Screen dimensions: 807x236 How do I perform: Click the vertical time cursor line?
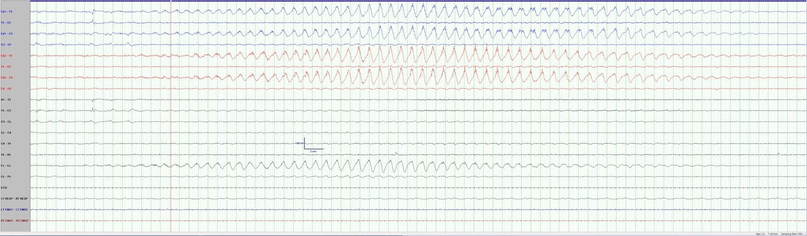(x=171, y=116)
